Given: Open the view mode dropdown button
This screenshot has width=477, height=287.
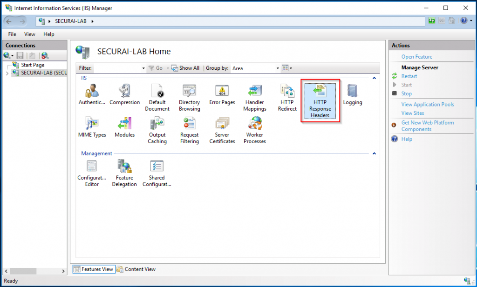Looking at the screenshot, I should click(x=287, y=68).
